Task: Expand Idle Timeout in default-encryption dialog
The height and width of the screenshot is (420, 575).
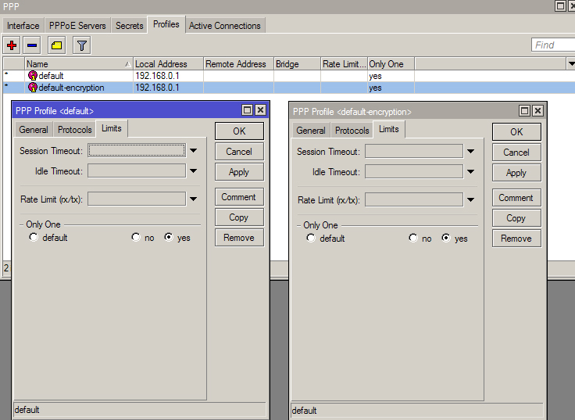Action: (470, 173)
